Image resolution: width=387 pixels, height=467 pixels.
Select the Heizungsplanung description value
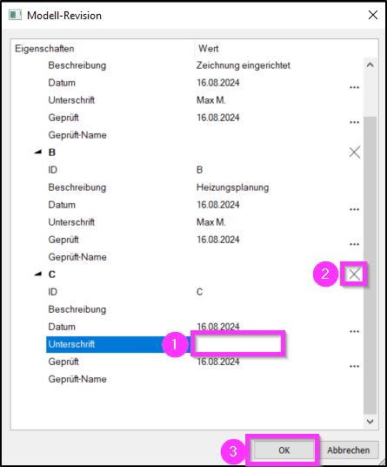tap(232, 187)
